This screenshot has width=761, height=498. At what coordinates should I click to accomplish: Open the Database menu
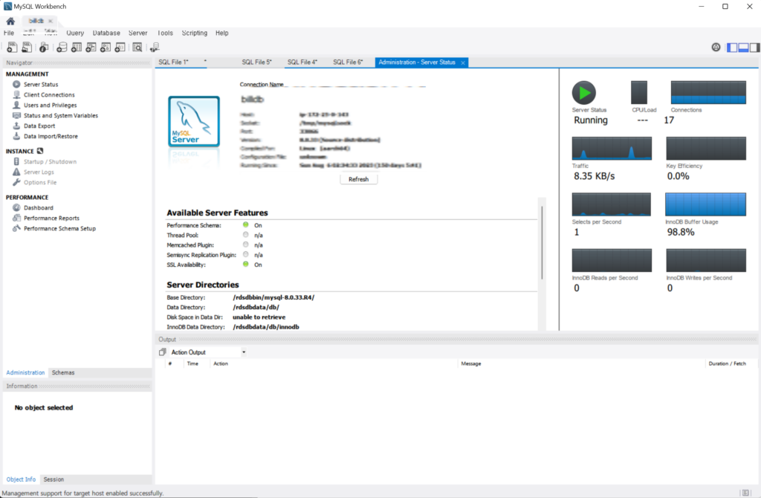[106, 33]
